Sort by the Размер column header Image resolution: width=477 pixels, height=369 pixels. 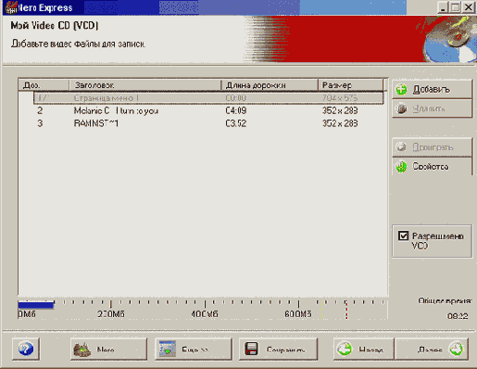click(351, 85)
